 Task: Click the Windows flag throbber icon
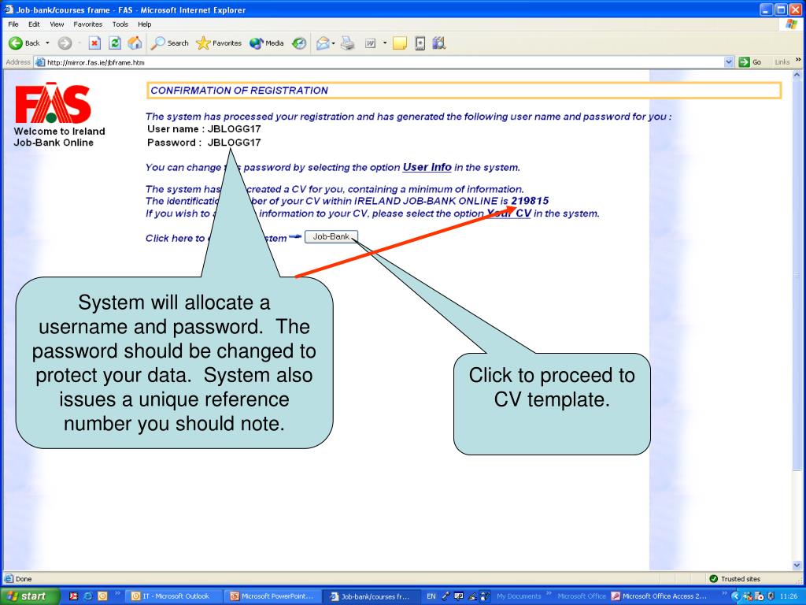[792, 24]
